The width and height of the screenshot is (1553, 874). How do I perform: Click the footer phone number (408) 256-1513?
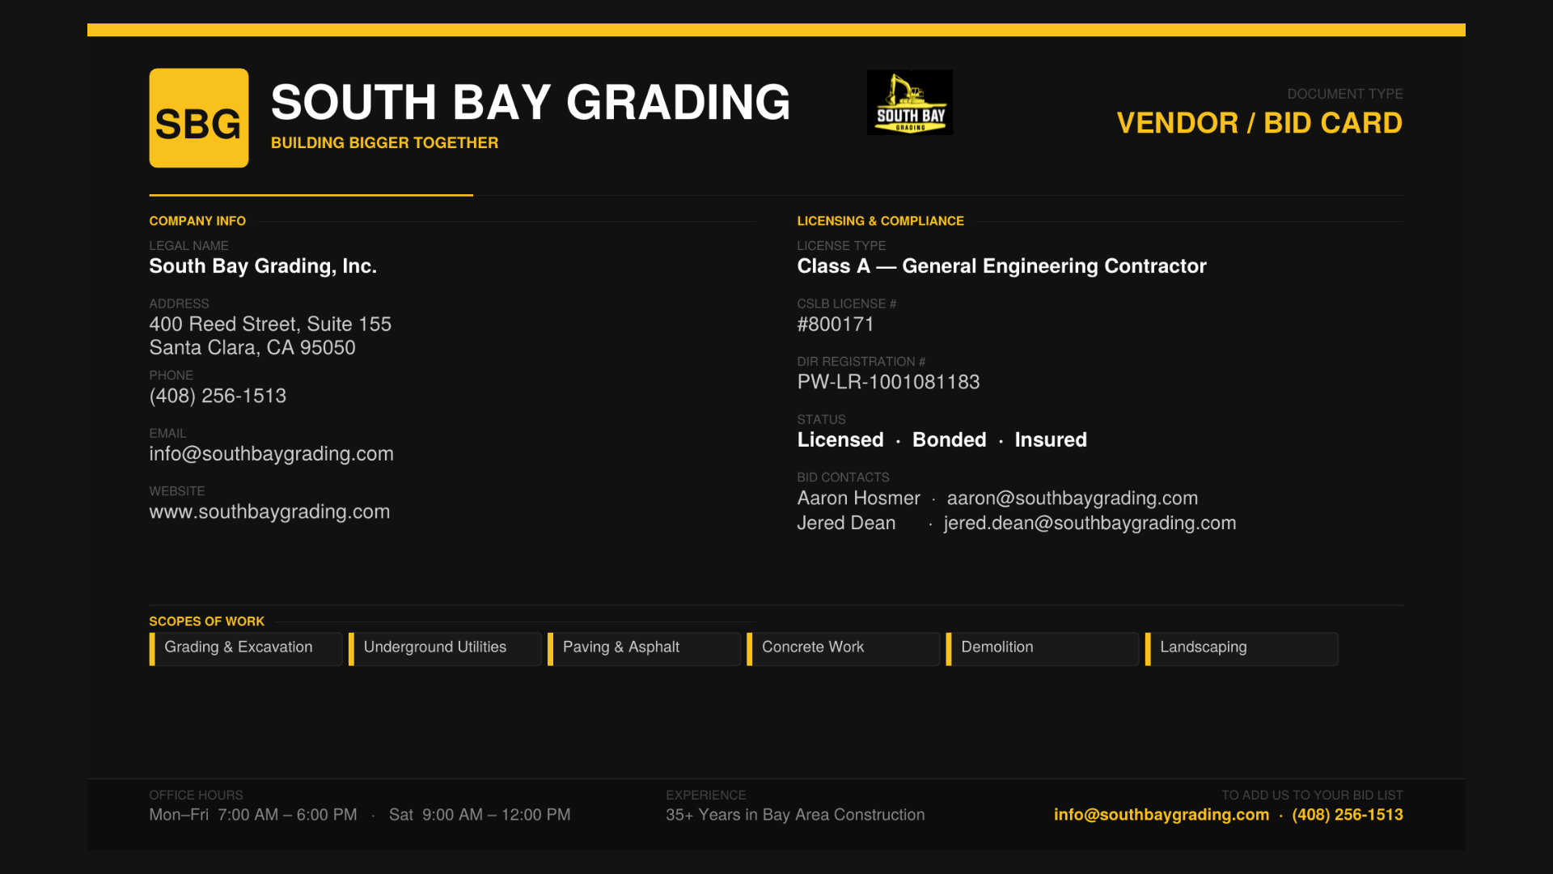click(x=1347, y=815)
